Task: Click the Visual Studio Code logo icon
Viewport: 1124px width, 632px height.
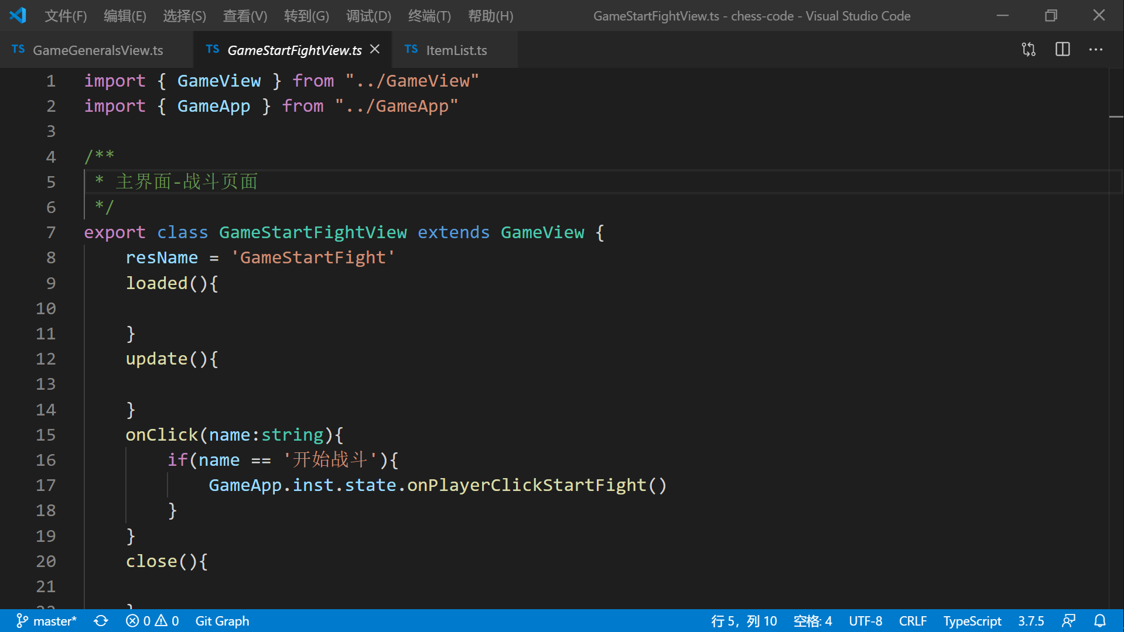Action: click(18, 15)
